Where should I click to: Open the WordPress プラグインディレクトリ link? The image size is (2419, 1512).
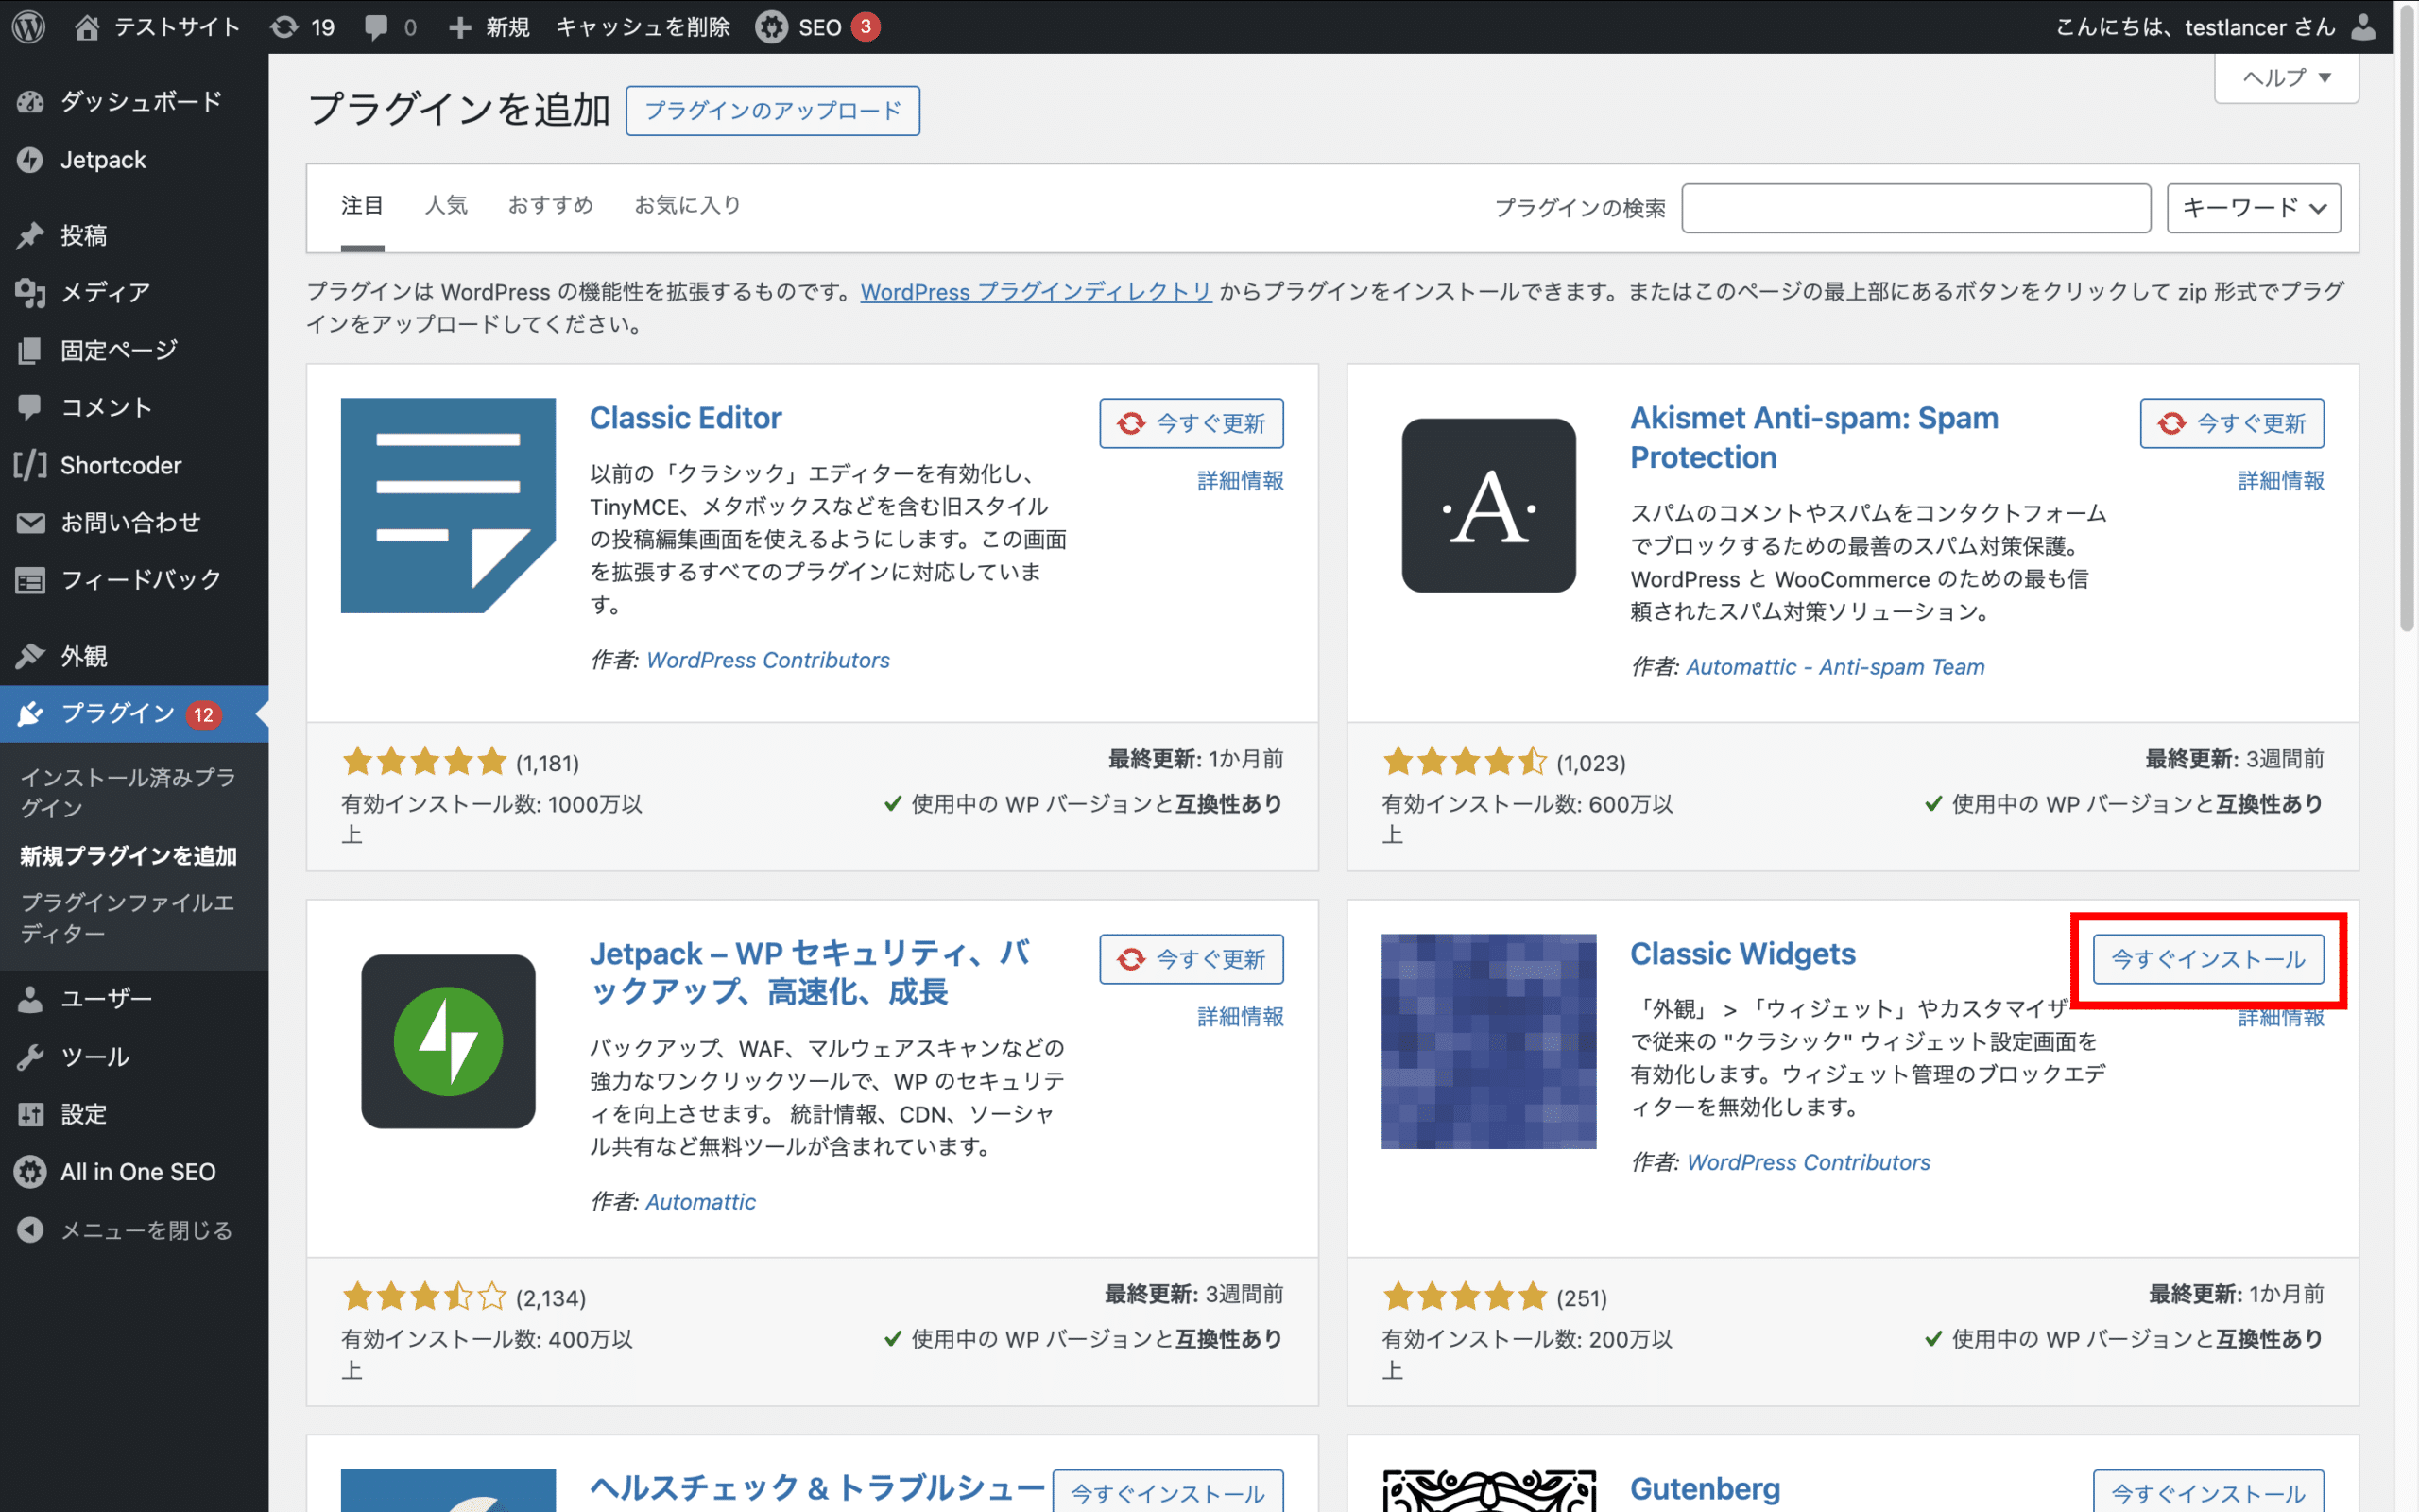1035,291
